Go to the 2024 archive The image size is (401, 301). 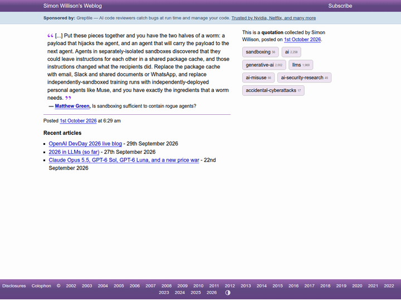pos(179,293)
